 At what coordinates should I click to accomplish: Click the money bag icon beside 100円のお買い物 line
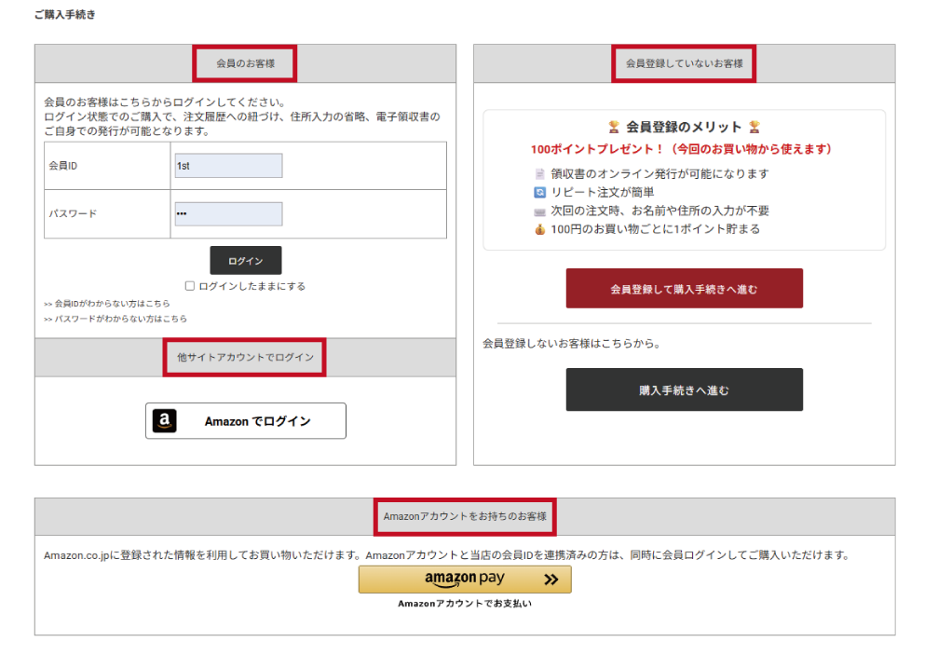[539, 229]
